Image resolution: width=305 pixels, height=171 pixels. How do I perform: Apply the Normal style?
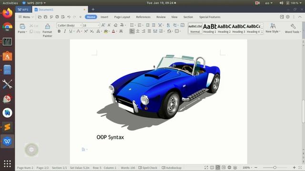[x=195, y=28]
